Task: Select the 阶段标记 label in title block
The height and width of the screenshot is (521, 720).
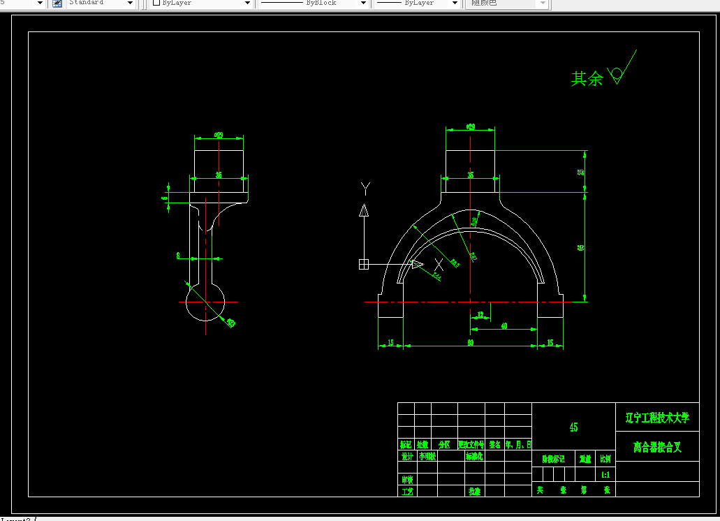Action: [x=553, y=459]
